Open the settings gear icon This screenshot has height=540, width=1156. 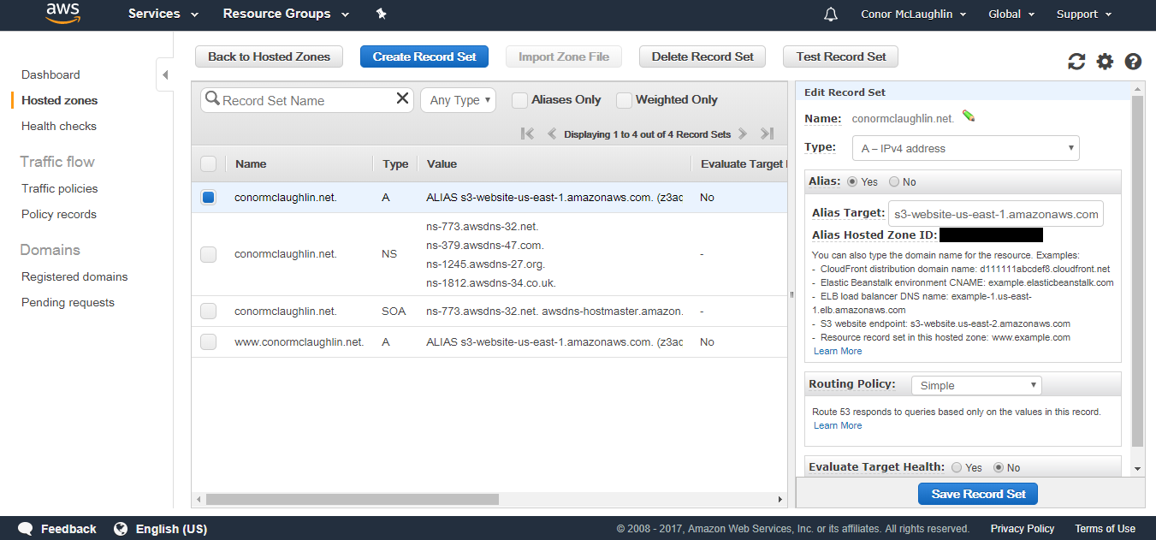1106,62
